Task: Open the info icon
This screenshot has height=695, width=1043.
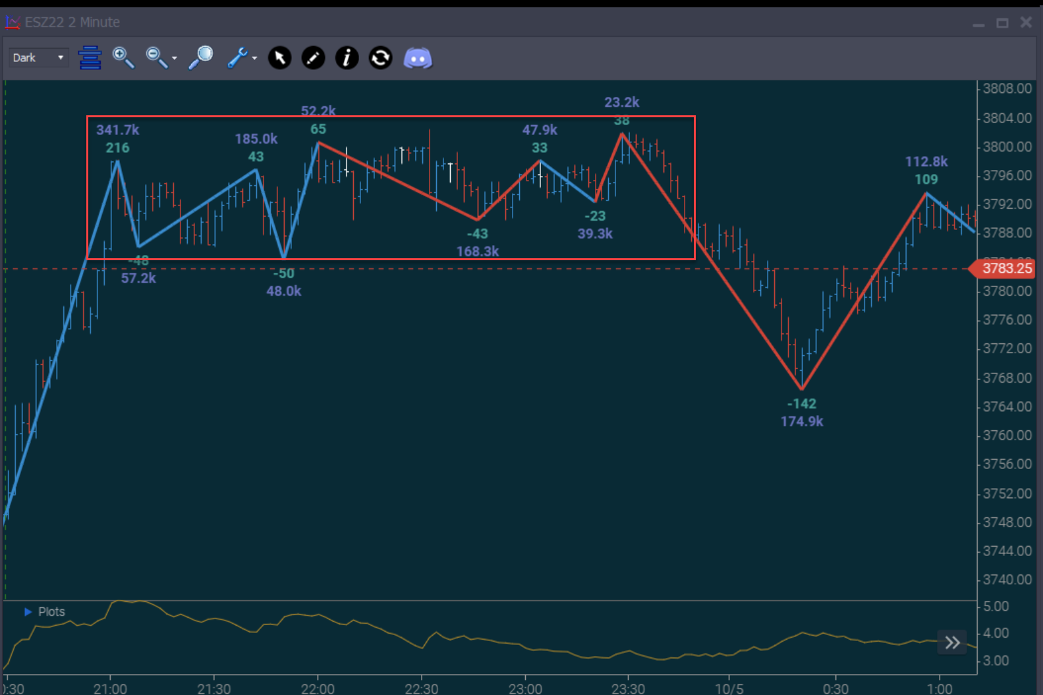Action: click(347, 58)
